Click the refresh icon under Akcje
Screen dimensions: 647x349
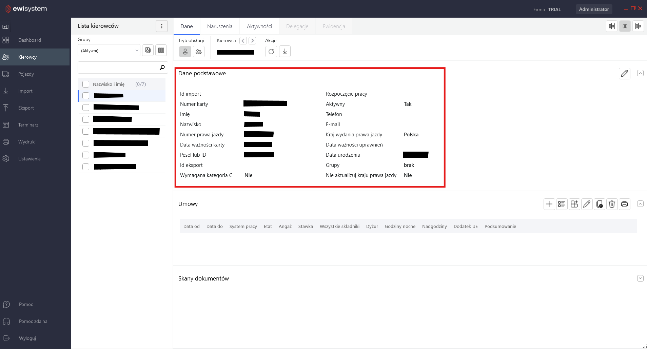click(x=271, y=52)
